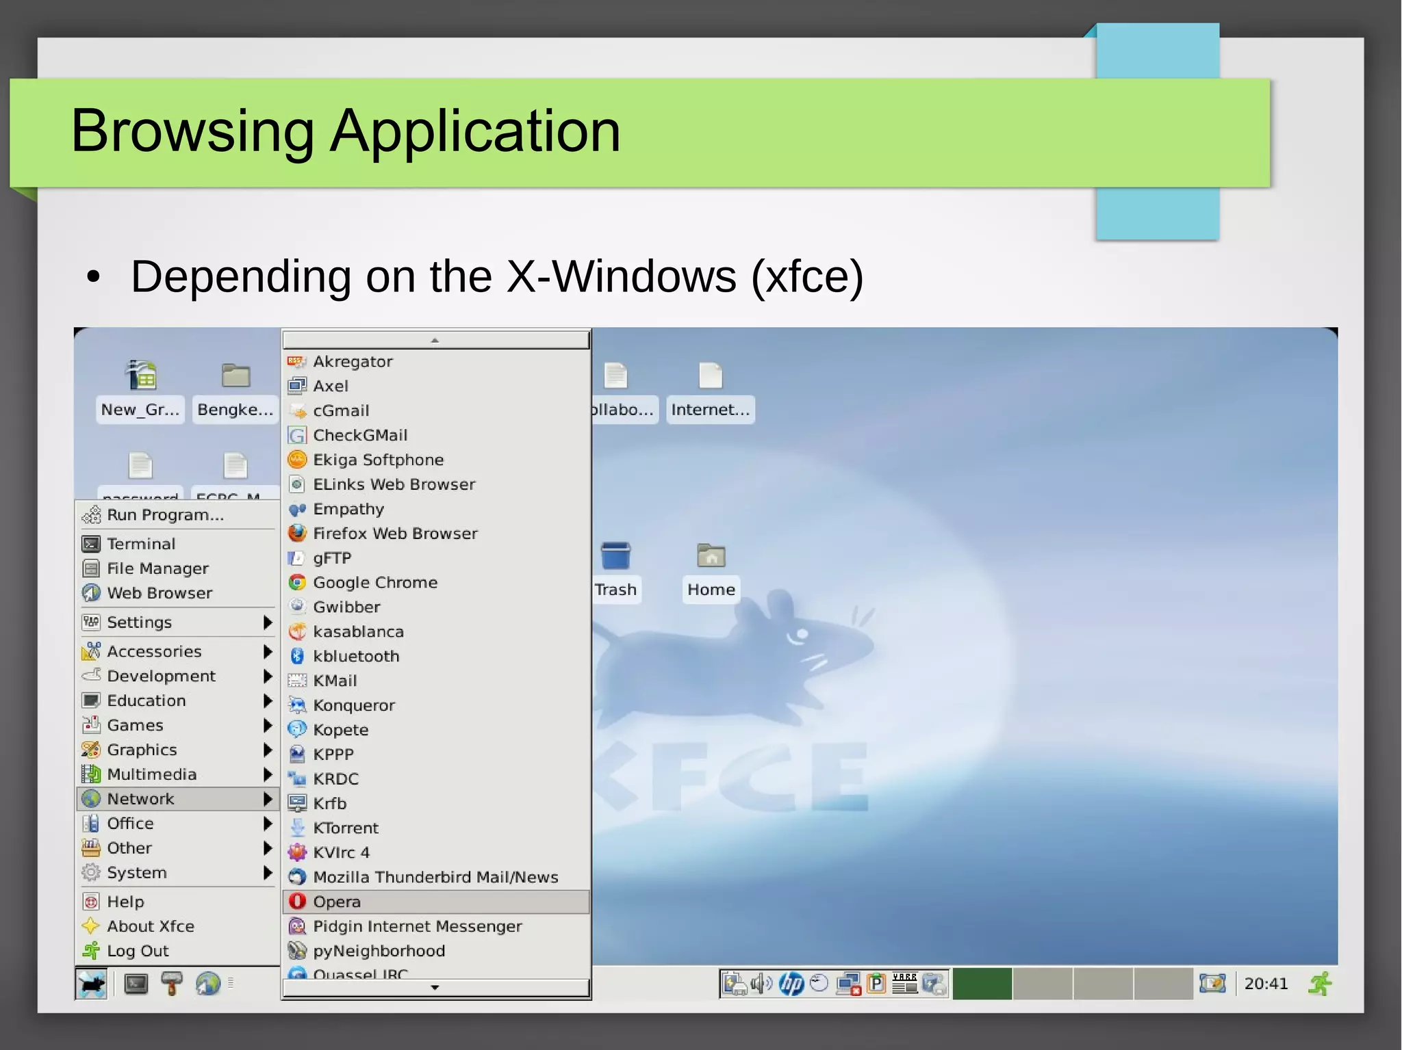Switch to the first green workspace

(x=982, y=984)
